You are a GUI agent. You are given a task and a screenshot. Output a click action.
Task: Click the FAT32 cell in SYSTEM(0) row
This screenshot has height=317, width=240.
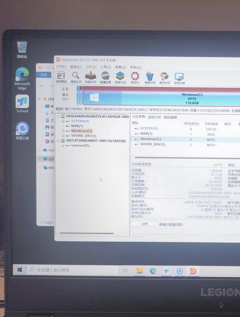click(x=211, y=129)
